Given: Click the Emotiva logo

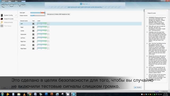Looking at the screenshot, I should (x=13, y=5).
